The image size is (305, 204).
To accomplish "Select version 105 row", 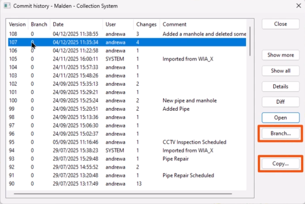I will pos(127,59).
